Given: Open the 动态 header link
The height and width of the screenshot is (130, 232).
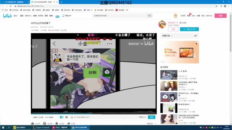Looking at the screenshot, I should 193,16.
